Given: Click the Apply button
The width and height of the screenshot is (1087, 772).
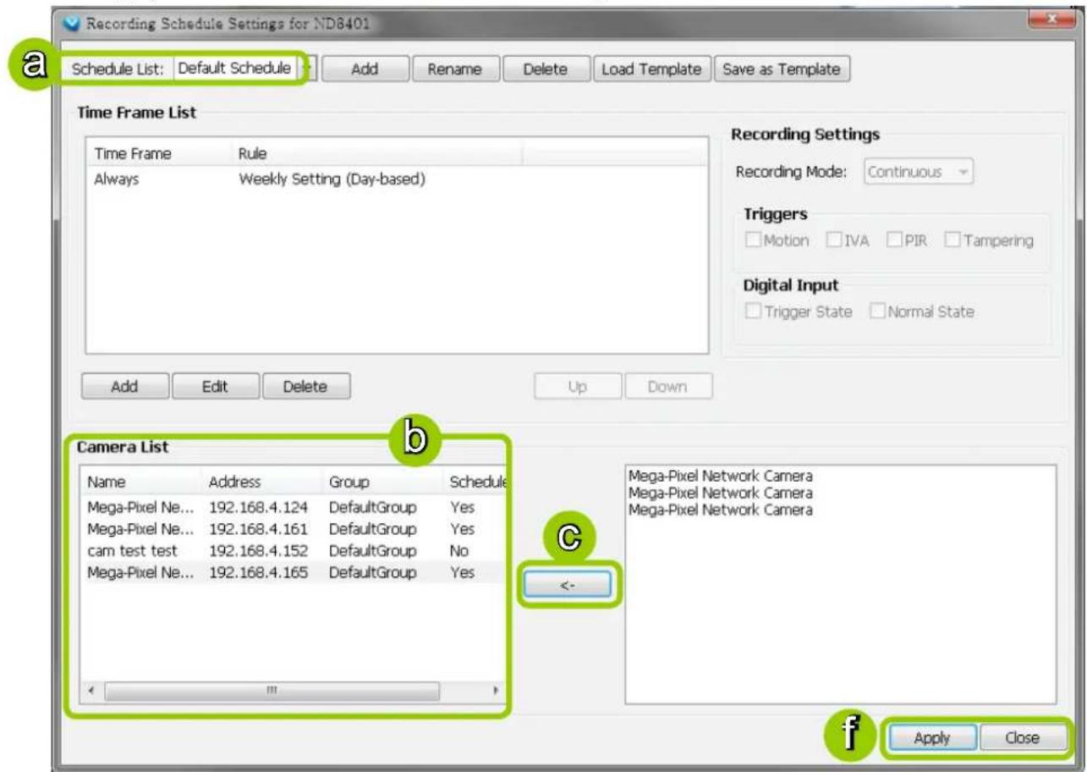Looking at the screenshot, I should (x=932, y=738).
